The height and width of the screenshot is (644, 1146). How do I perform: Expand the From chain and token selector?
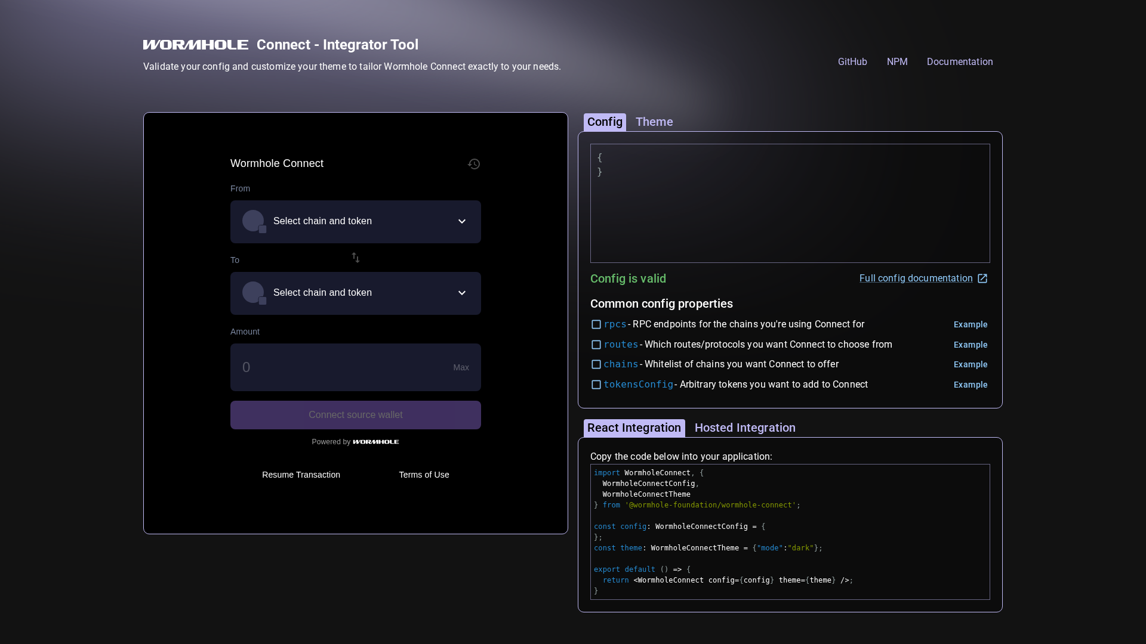pyautogui.click(x=356, y=222)
